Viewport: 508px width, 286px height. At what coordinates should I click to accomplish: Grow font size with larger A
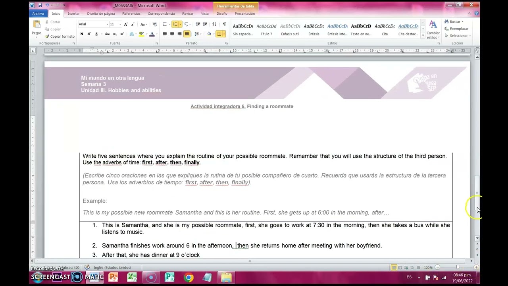[126, 24]
